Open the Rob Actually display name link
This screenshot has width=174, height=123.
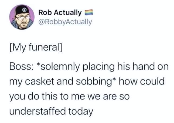(x=60, y=12)
